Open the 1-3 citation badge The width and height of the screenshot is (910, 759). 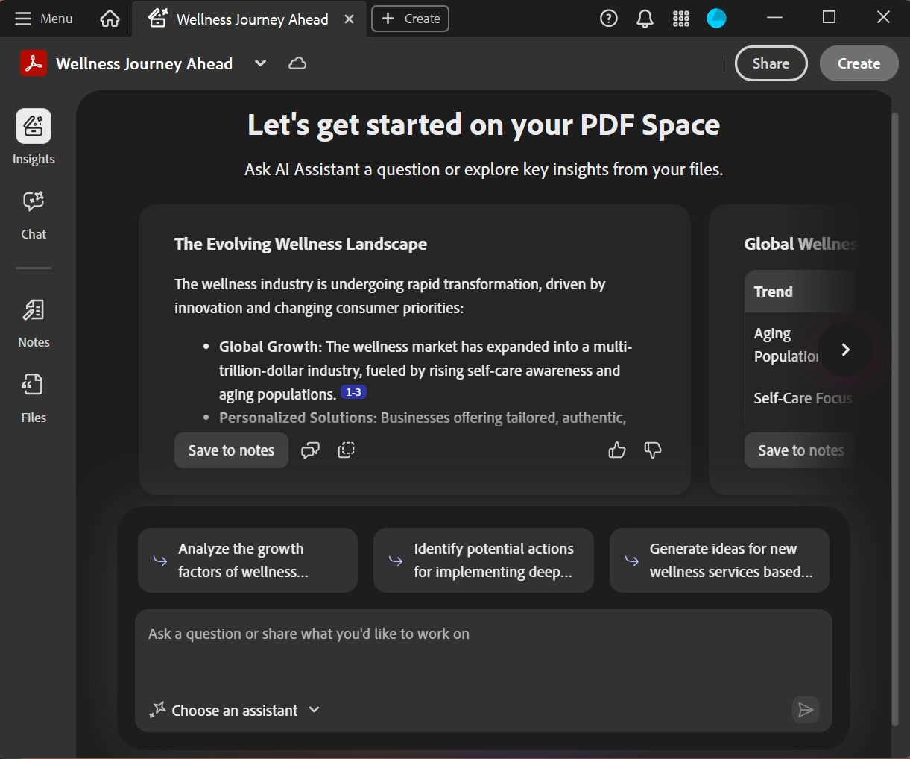(x=353, y=392)
